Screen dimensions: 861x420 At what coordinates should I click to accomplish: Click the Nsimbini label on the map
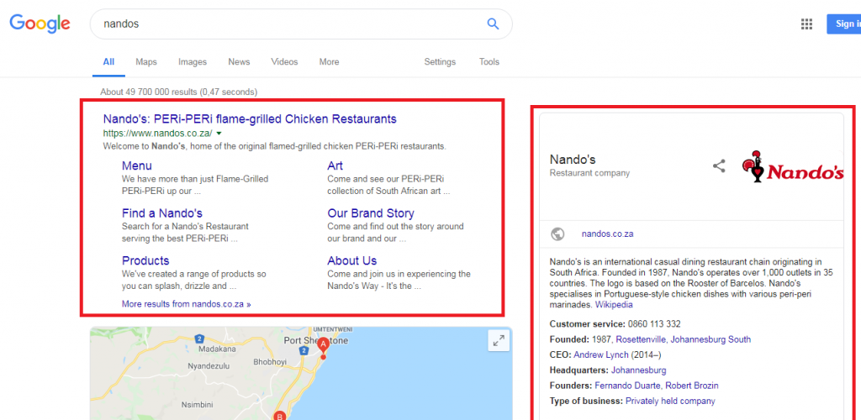197,405
